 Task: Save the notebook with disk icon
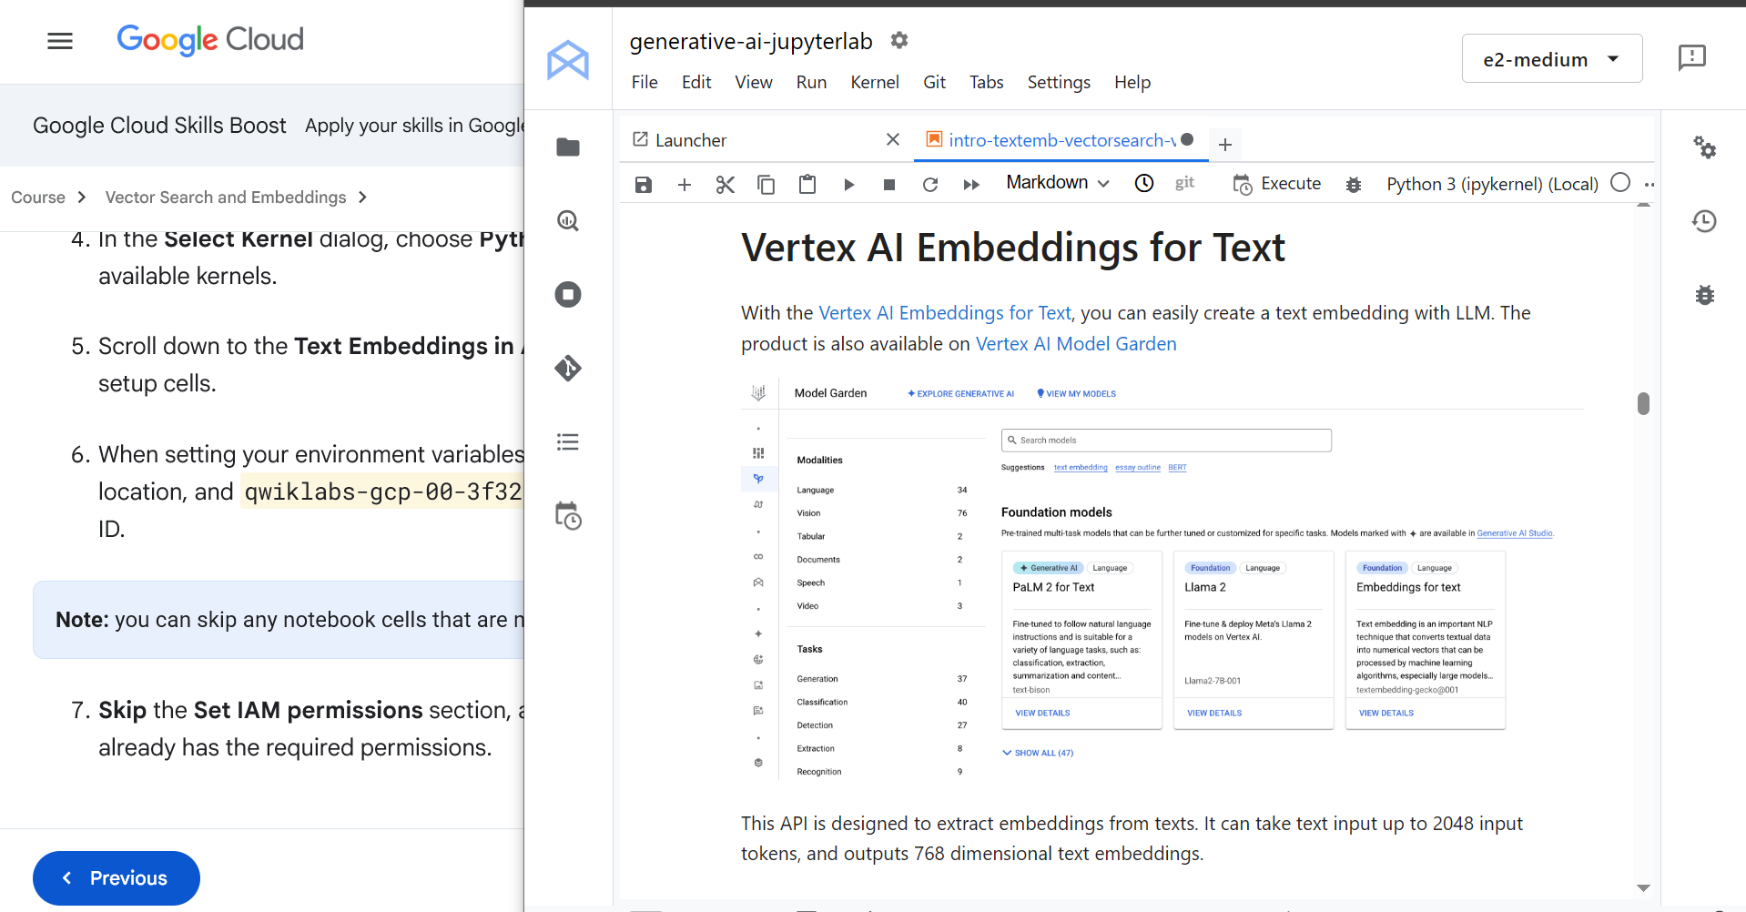[x=644, y=184]
